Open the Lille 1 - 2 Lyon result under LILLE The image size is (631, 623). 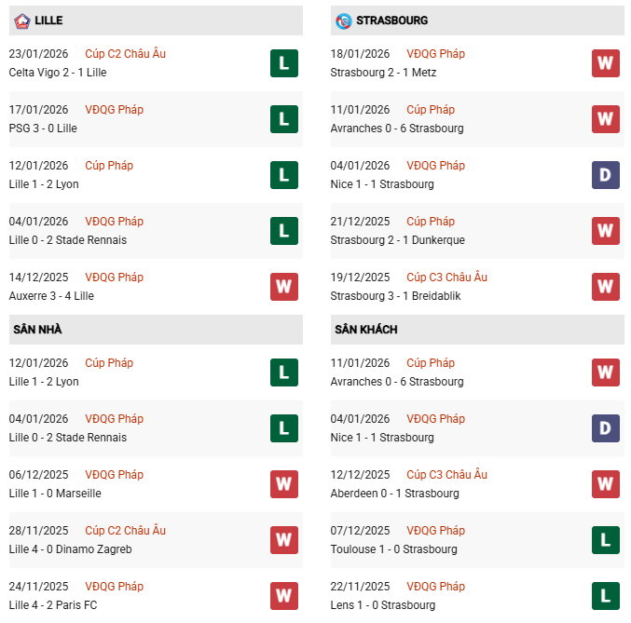[44, 184]
